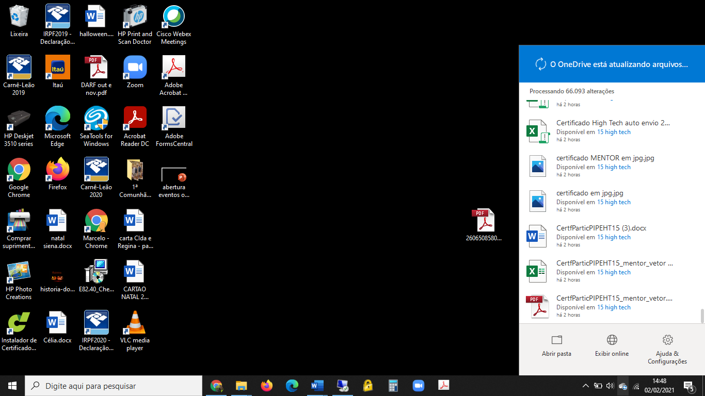The image size is (705, 396).
Task: Open the notification center with 5 notifications
Action: coord(688,386)
